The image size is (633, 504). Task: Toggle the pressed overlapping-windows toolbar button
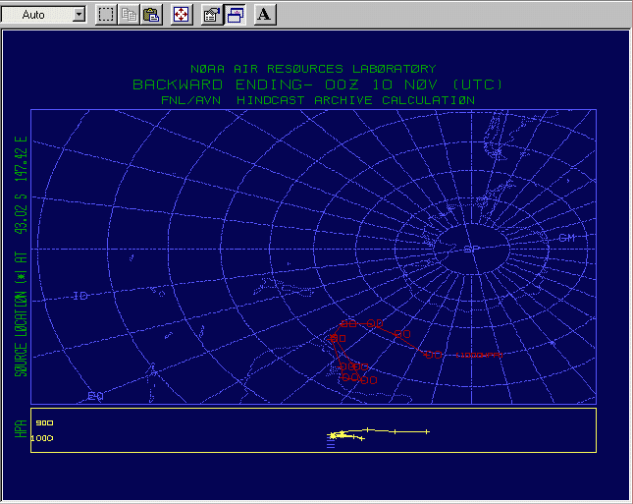click(x=236, y=15)
